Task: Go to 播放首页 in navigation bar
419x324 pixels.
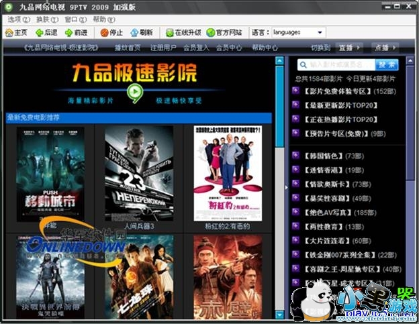Action: [127, 48]
